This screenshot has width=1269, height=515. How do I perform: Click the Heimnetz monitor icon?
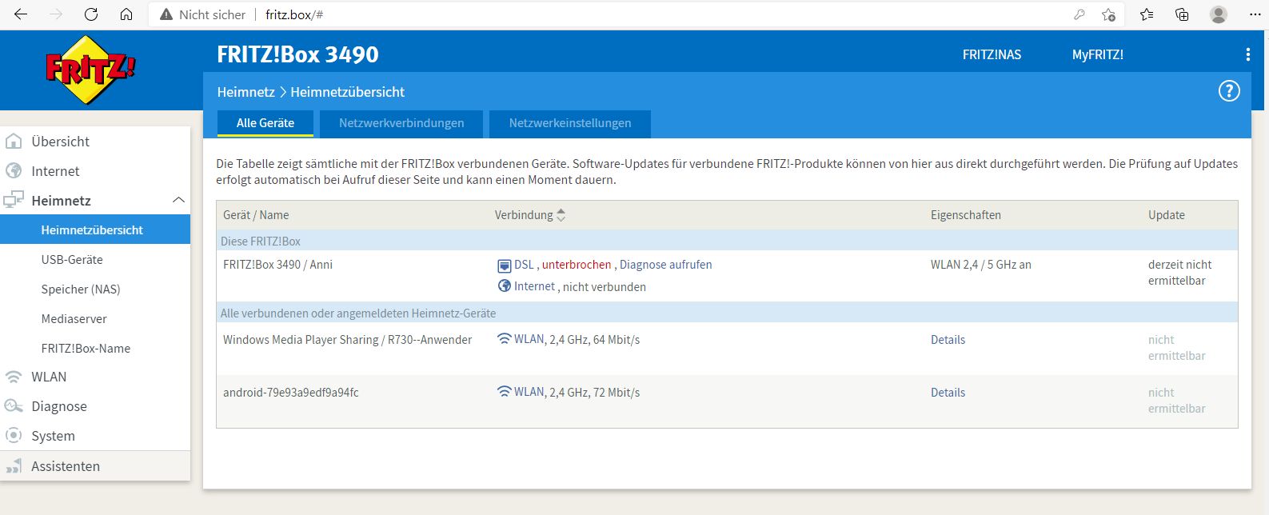(14, 200)
